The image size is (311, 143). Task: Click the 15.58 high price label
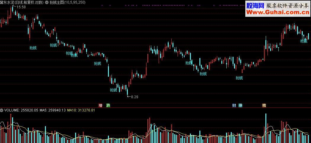(x=21, y=7)
